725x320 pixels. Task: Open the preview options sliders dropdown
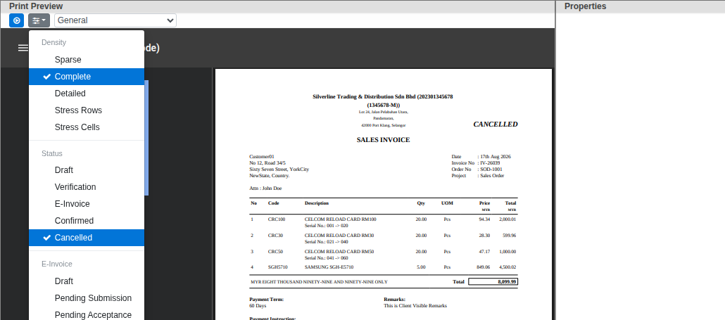(39, 20)
